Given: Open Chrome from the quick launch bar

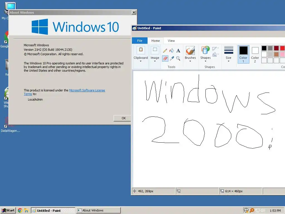Looking at the screenshot, I should coord(20,211).
